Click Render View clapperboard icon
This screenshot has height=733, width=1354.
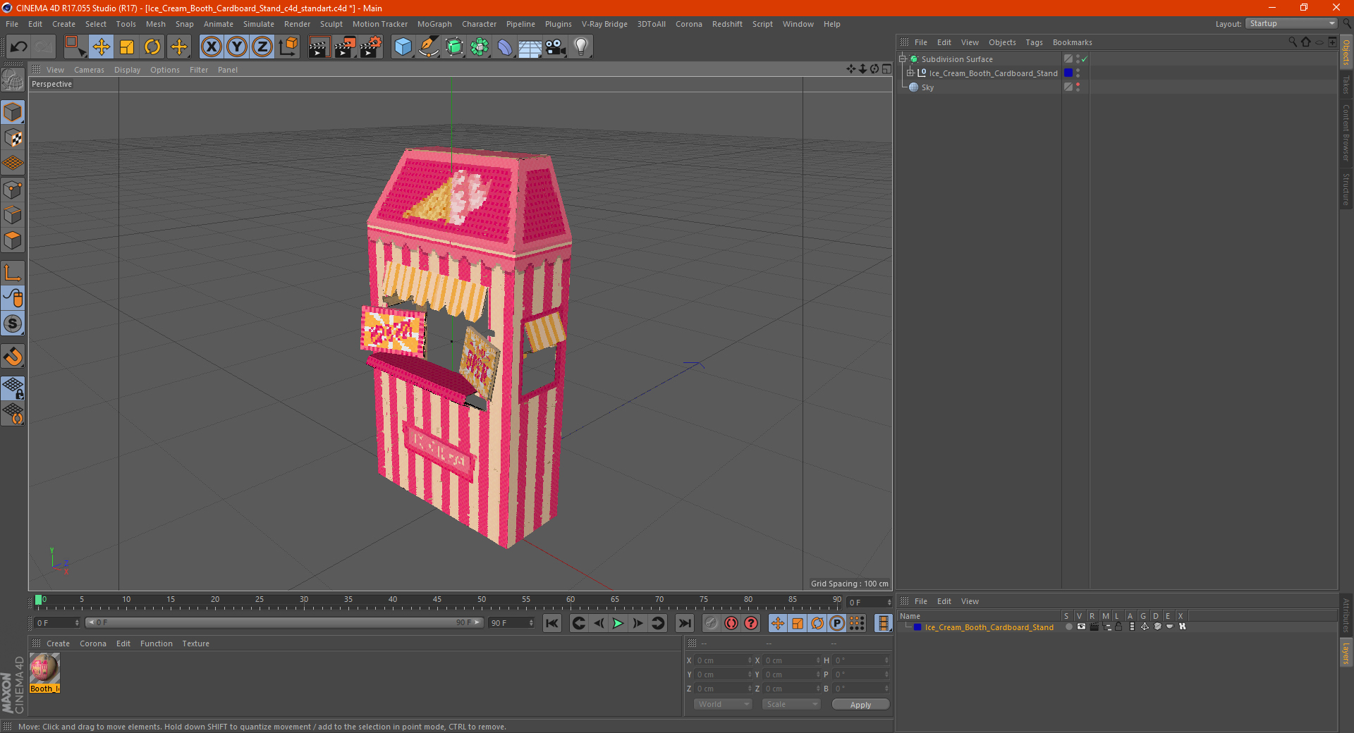319,47
